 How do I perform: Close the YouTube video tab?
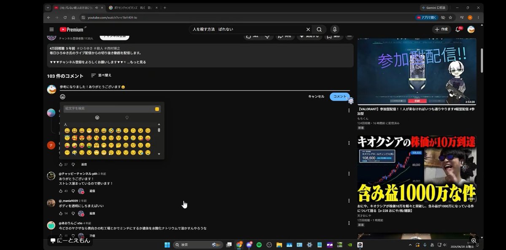[x=102, y=8]
